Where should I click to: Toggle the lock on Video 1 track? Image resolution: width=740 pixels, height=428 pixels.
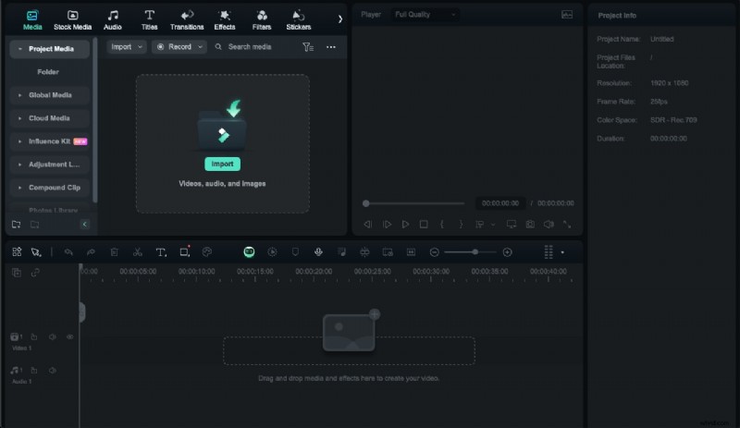[x=34, y=337]
